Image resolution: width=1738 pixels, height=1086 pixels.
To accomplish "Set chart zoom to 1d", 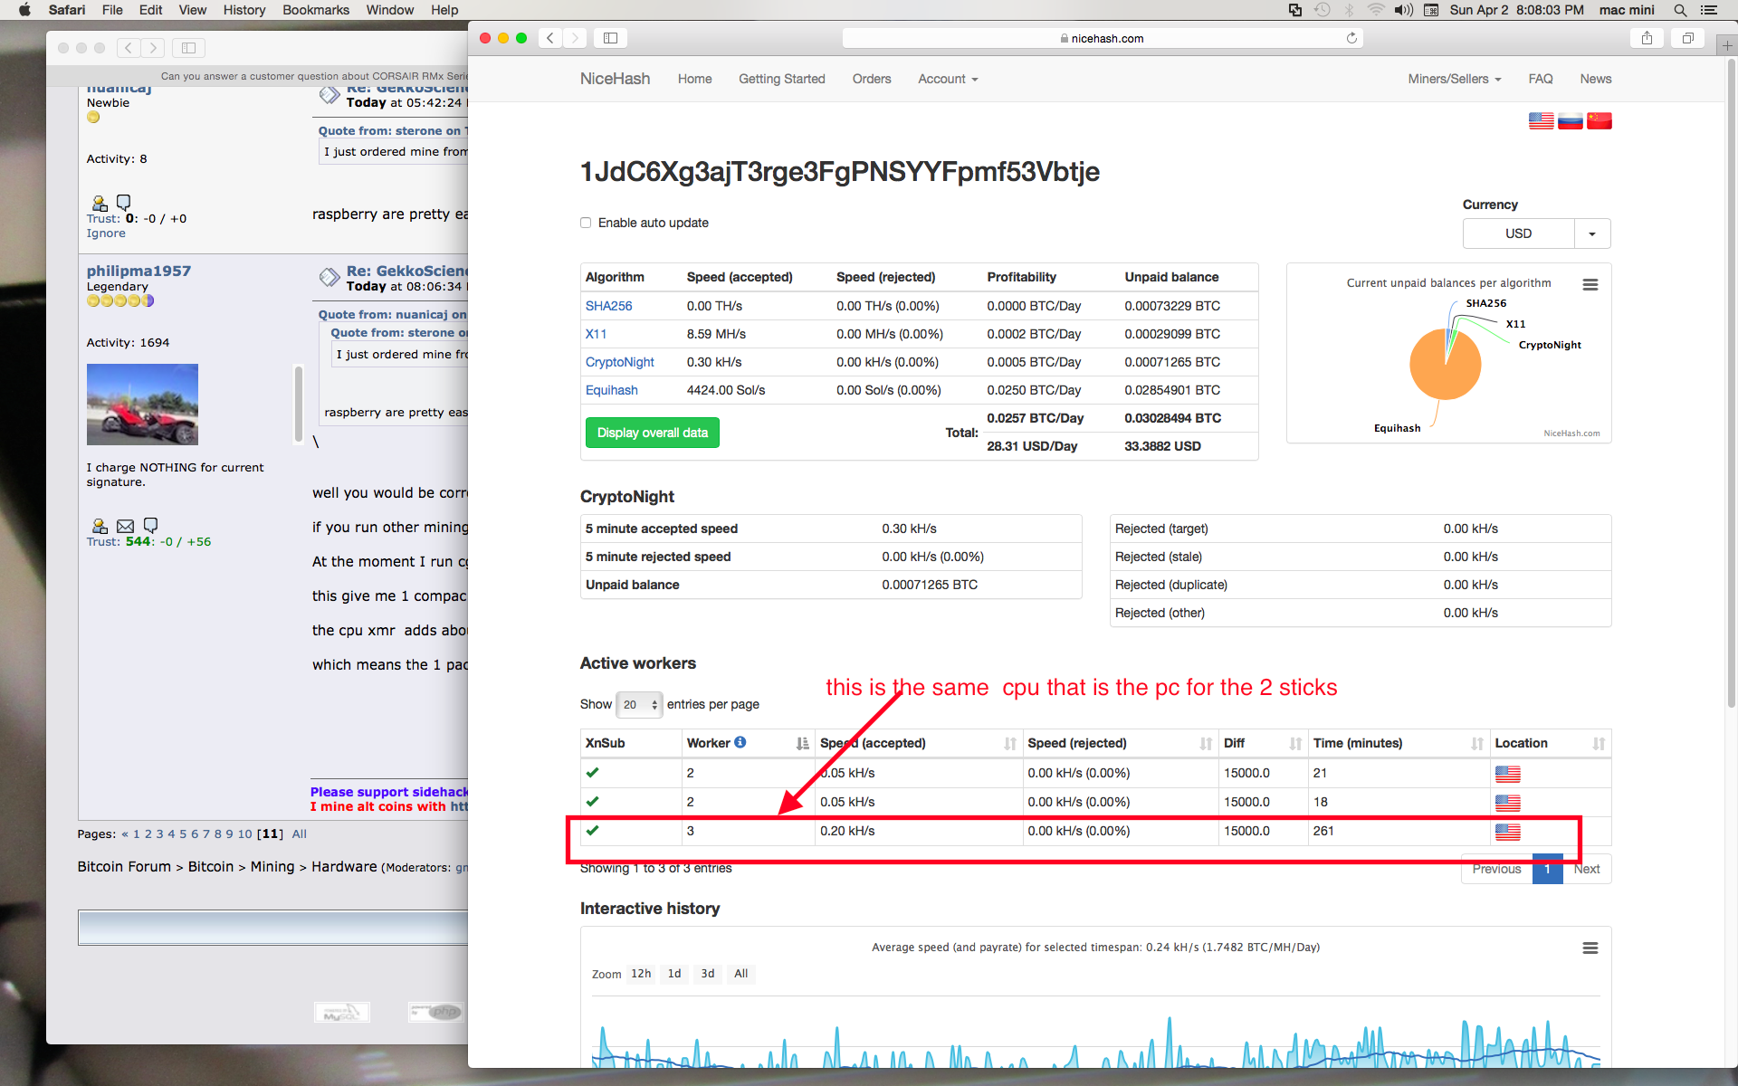I will pyautogui.click(x=674, y=974).
